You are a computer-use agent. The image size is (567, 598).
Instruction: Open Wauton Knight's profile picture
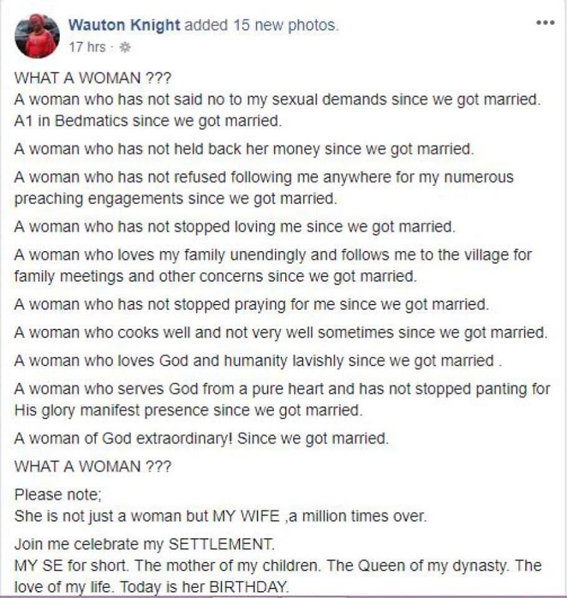(37, 36)
